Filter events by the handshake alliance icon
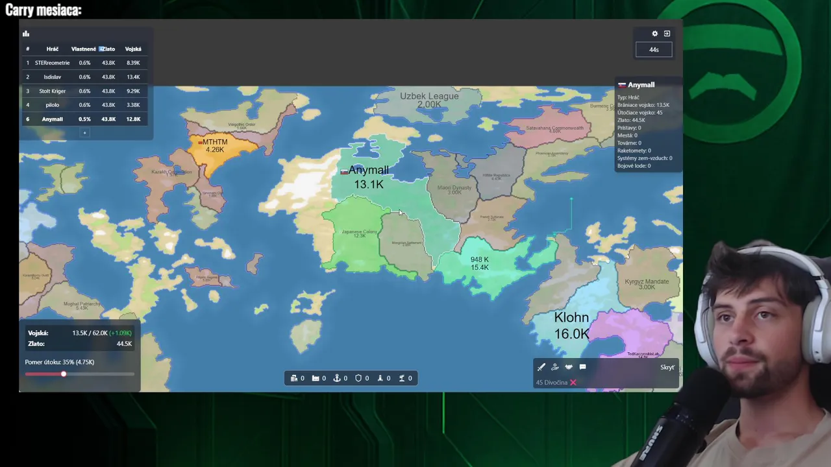Image resolution: width=831 pixels, height=467 pixels. pos(569,367)
